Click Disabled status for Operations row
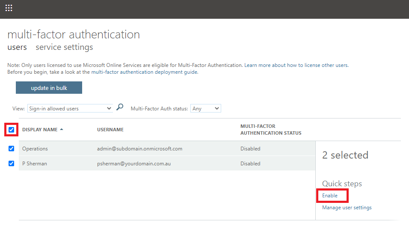Viewport: 409px width, 231px height. point(250,149)
